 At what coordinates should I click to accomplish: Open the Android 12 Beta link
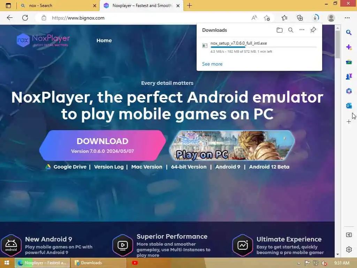[x=269, y=167]
